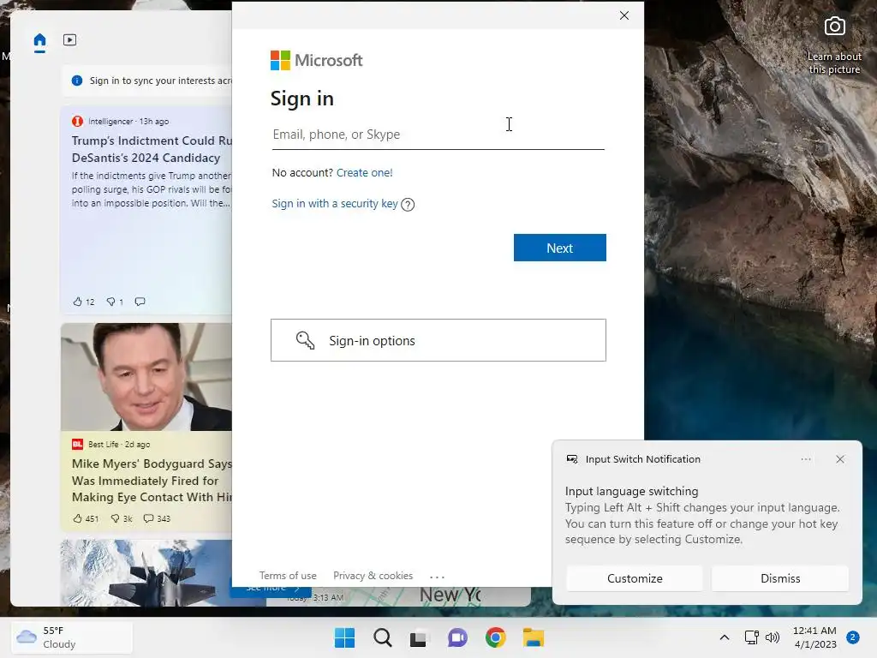
Task: Click the security key help question icon
Action: pyautogui.click(x=408, y=205)
